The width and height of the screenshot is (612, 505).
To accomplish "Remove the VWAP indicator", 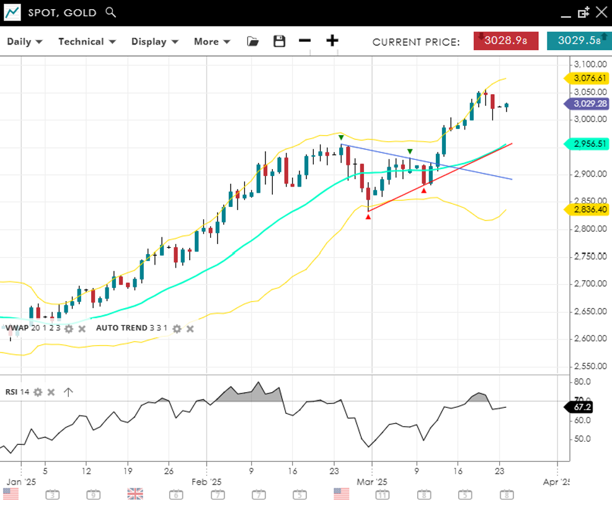I will 82,328.
